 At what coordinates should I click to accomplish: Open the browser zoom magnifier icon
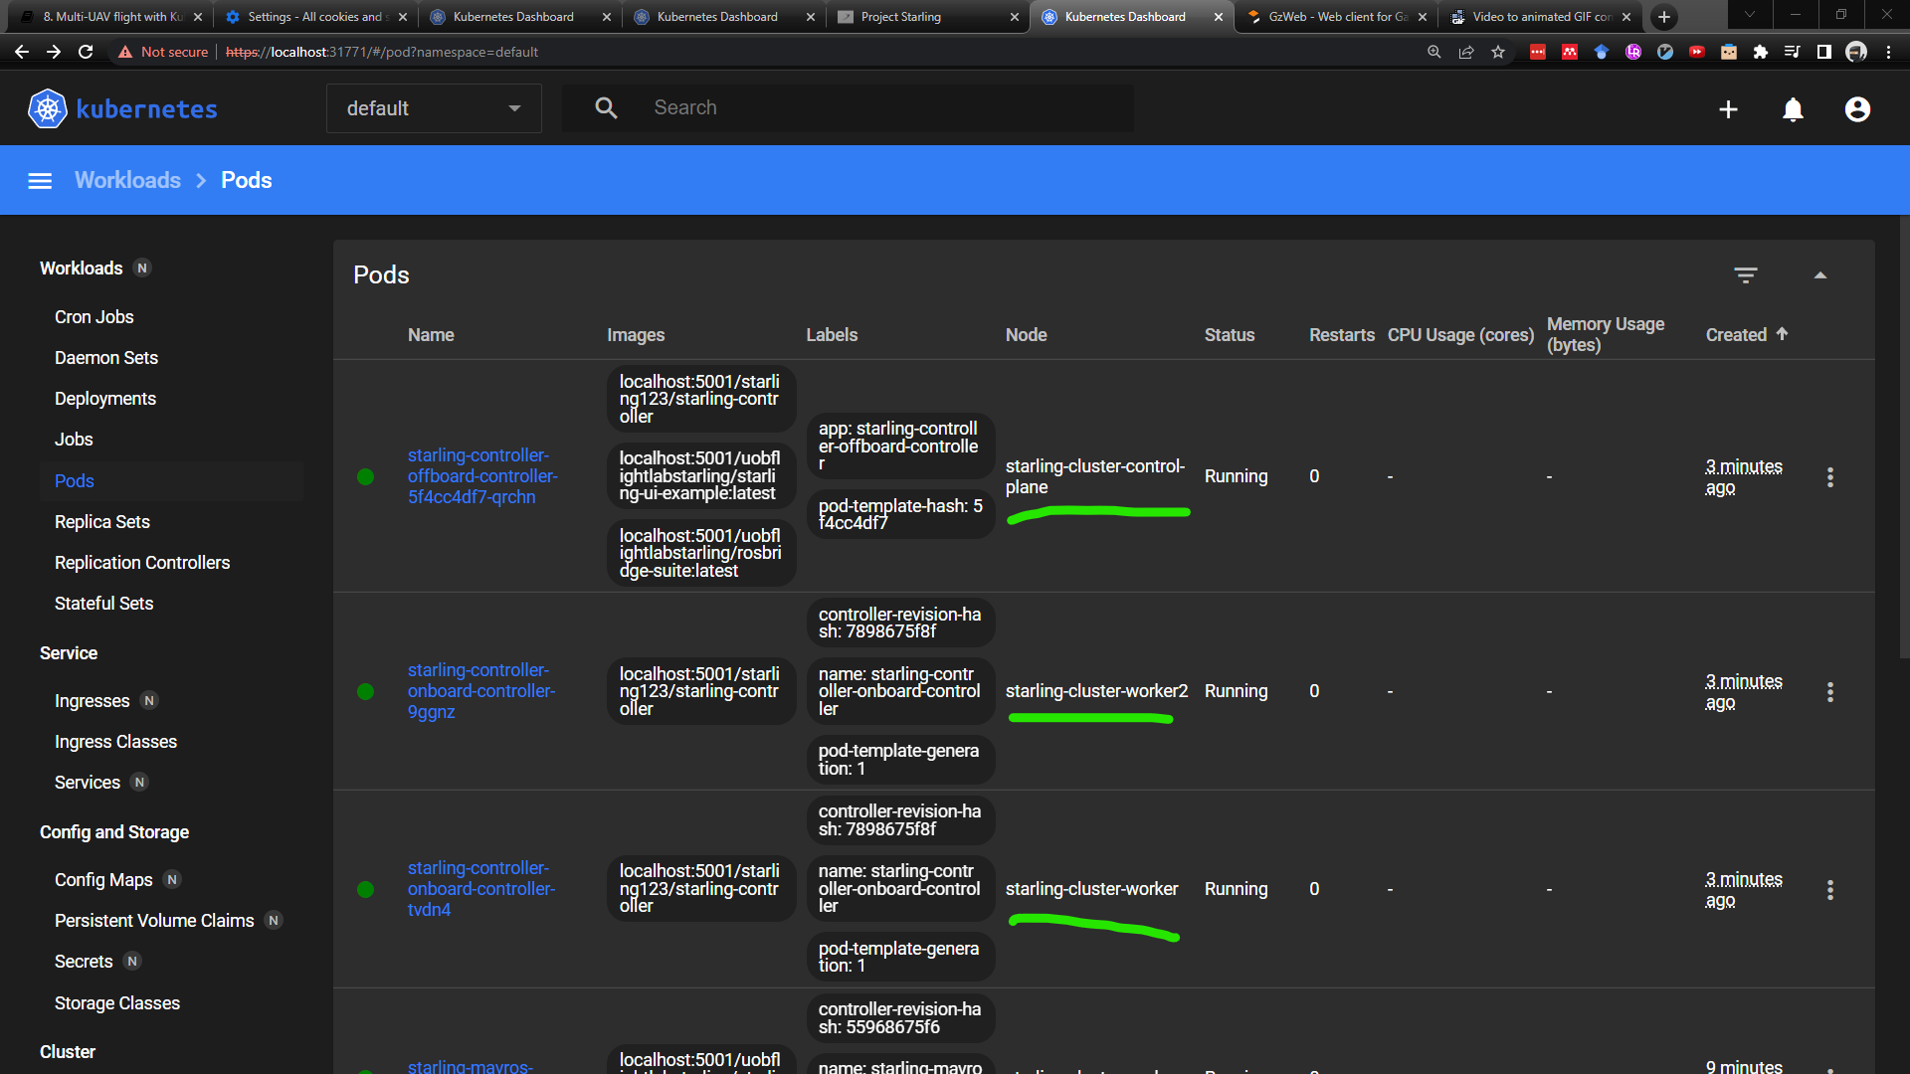click(1434, 52)
